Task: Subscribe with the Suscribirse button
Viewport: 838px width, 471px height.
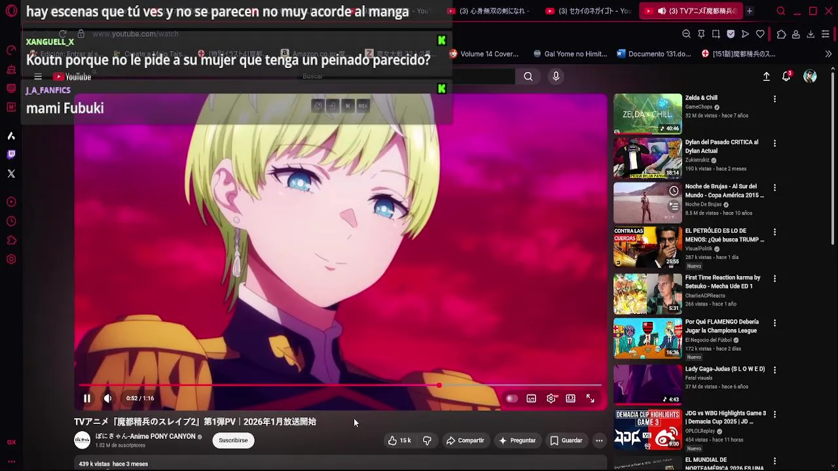Action: [x=233, y=440]
